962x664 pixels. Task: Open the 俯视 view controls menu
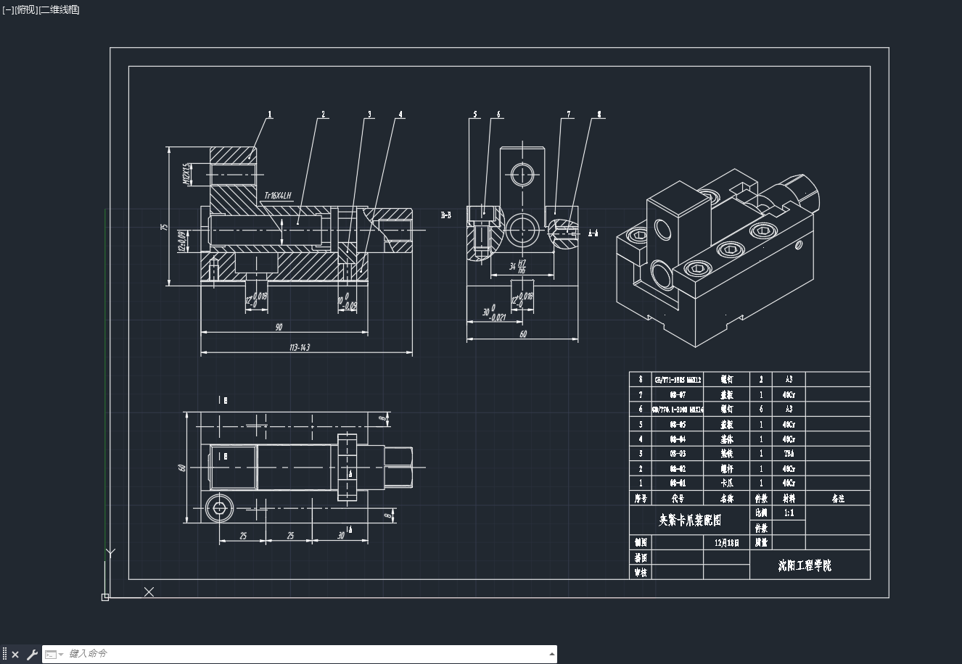coord(26,9)
